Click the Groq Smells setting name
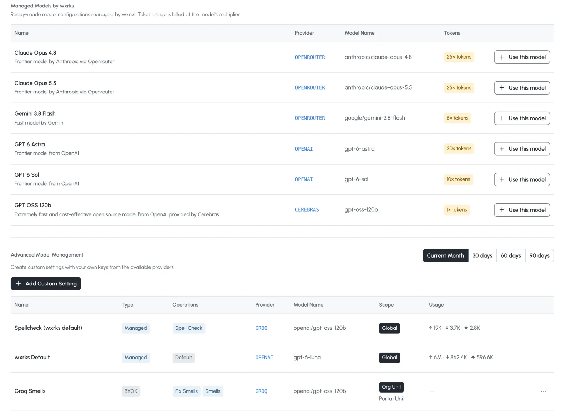The height and width of the screenshot is (415, 571). tap(30, 391)
